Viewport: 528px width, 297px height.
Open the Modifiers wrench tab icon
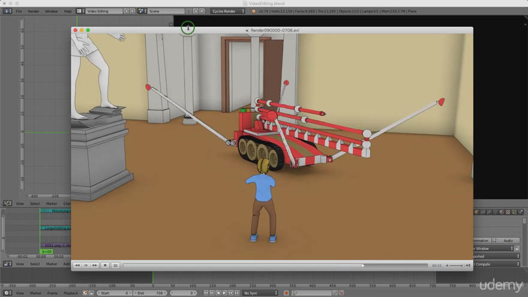[x=489, y=212]
